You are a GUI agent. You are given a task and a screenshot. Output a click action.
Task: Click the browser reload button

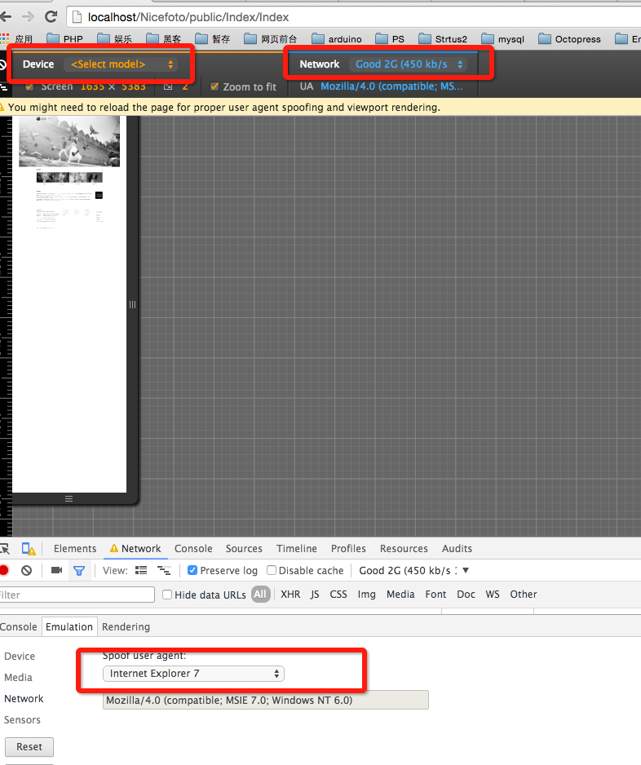(x=51, y=16)
